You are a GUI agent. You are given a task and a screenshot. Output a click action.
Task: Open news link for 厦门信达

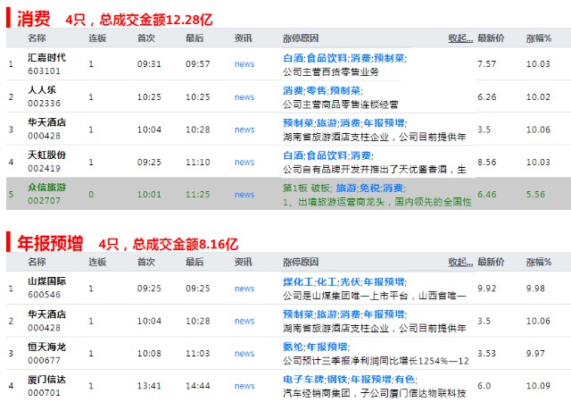tap(244, 386)
